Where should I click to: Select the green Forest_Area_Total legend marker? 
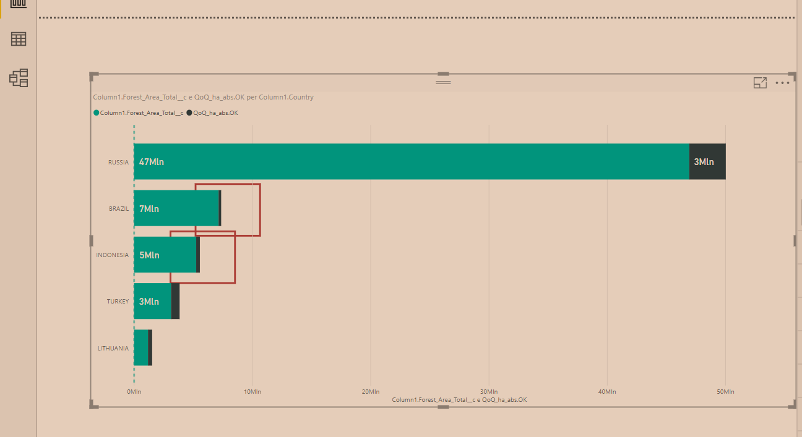(96, 113)
